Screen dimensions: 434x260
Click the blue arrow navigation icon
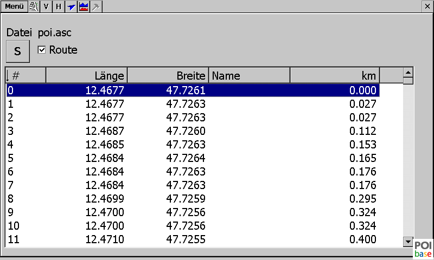pyautogui.click(x=71, y=6)
